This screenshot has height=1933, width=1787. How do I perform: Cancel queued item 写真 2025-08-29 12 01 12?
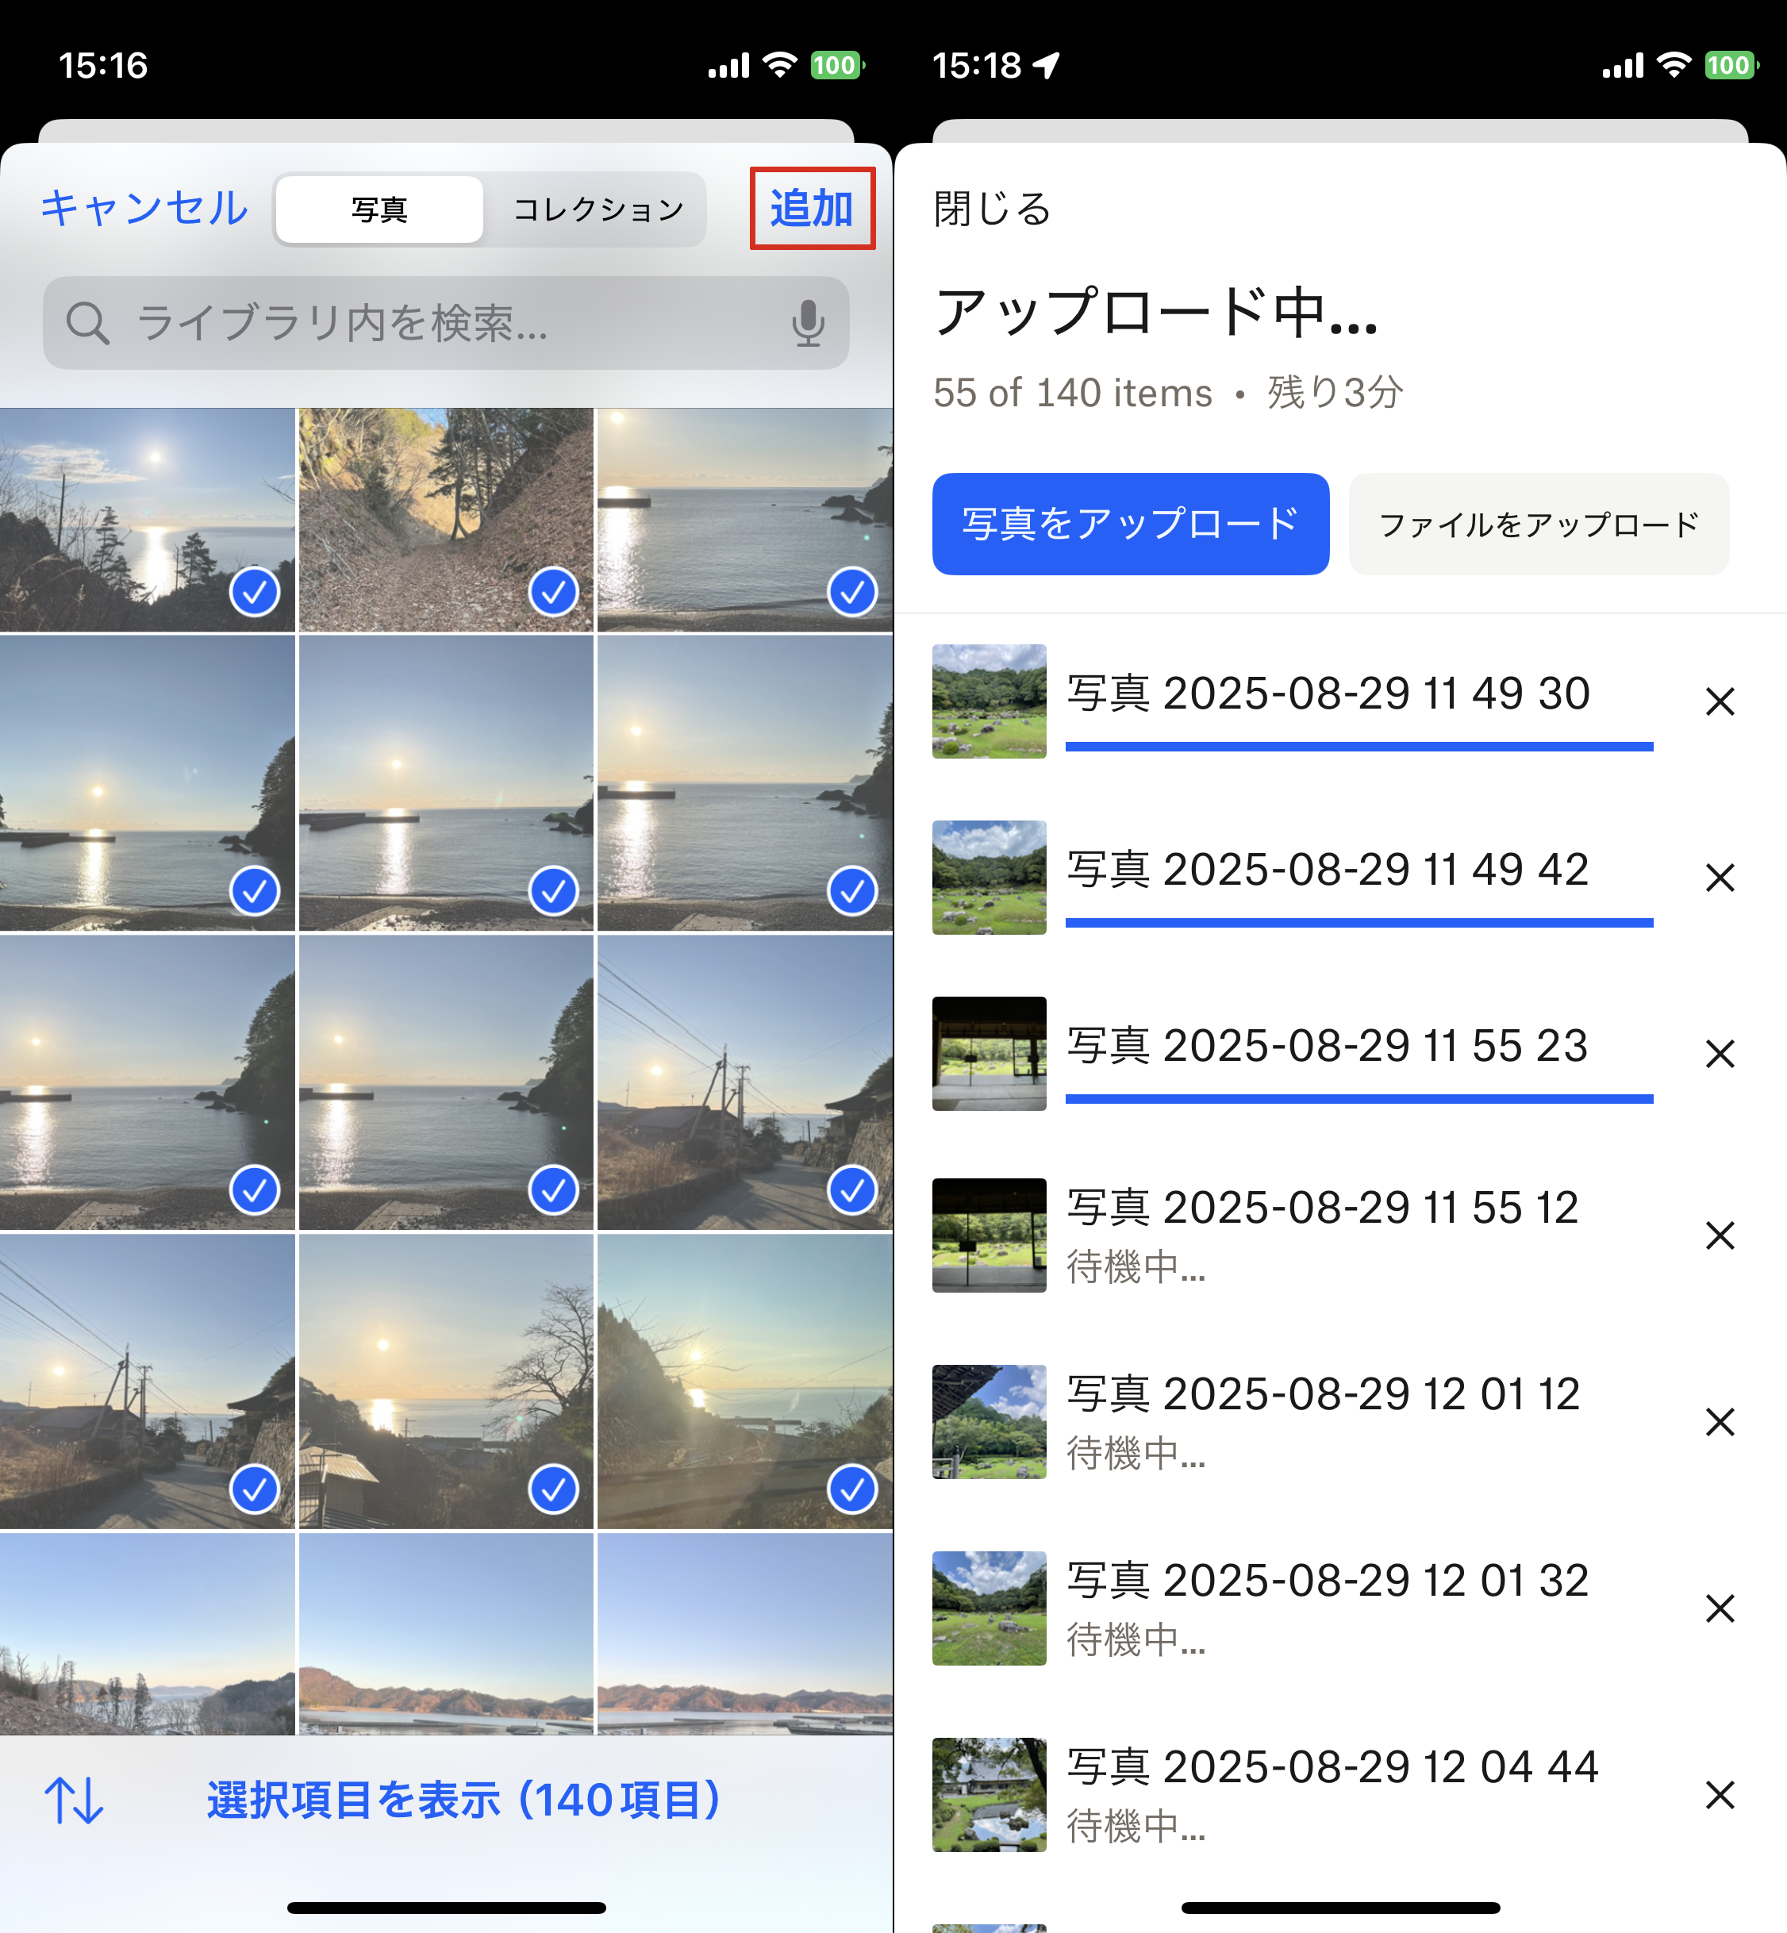tap(1720, 1421)
